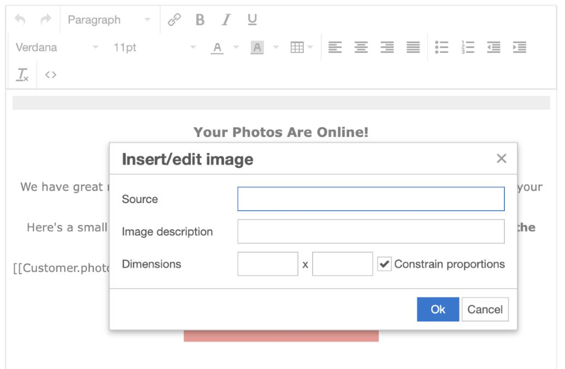Expand the text color picker arrow
Image resolution: width=565 pixels, height=369 pixels.
[x=236, y=47]
